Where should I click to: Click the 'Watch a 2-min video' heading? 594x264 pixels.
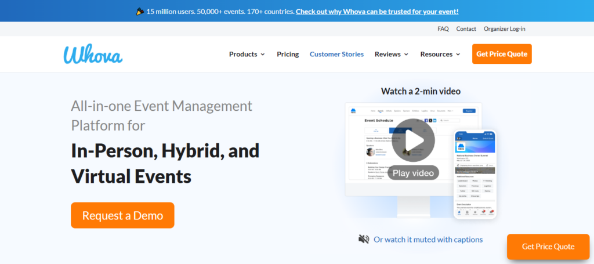point(421,91)
